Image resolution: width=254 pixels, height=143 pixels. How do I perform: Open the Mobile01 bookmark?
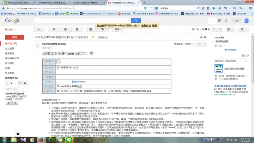[73, 14]
